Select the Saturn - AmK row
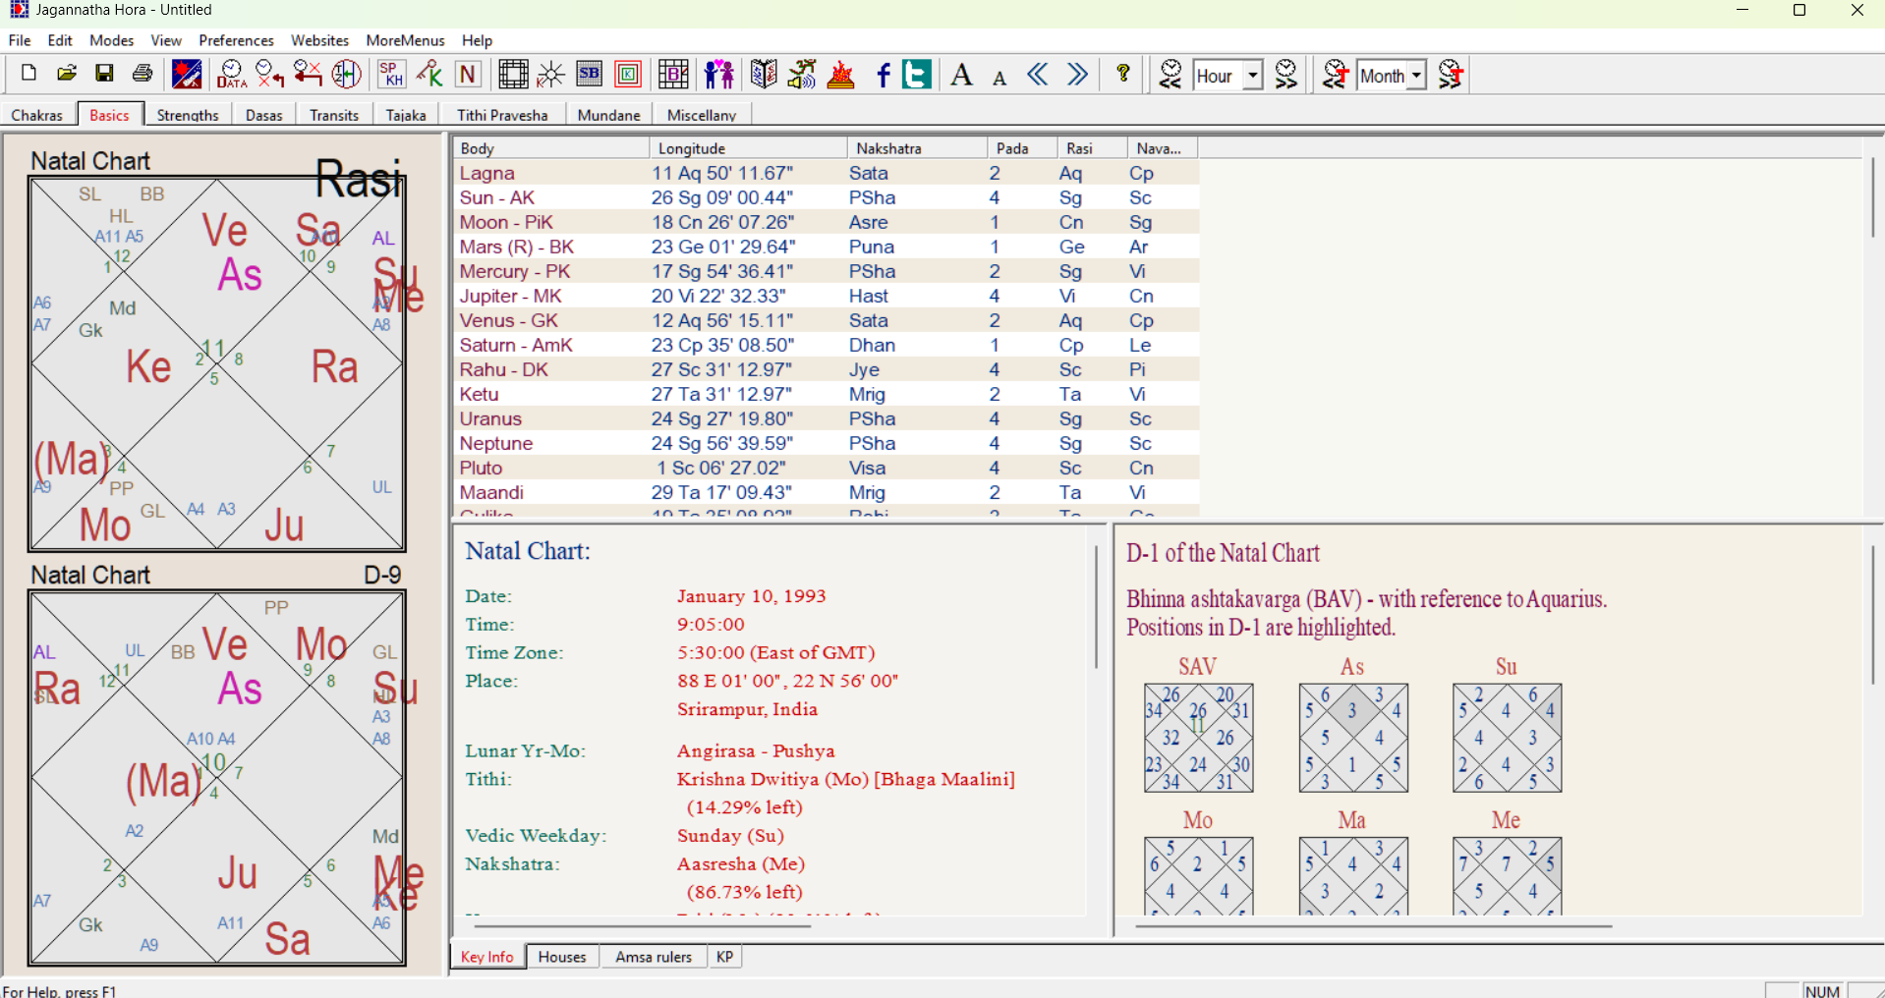This screenshot has height=998, width=1885. tap(827, 346)
